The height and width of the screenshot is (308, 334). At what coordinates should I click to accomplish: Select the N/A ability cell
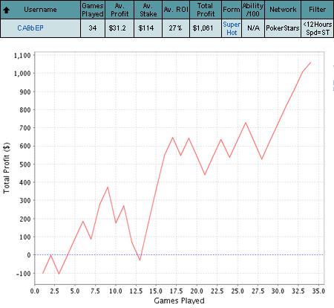(x=253, y=28)
